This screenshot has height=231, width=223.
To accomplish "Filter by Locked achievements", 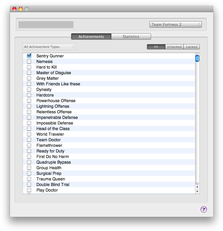I will 192,47.
